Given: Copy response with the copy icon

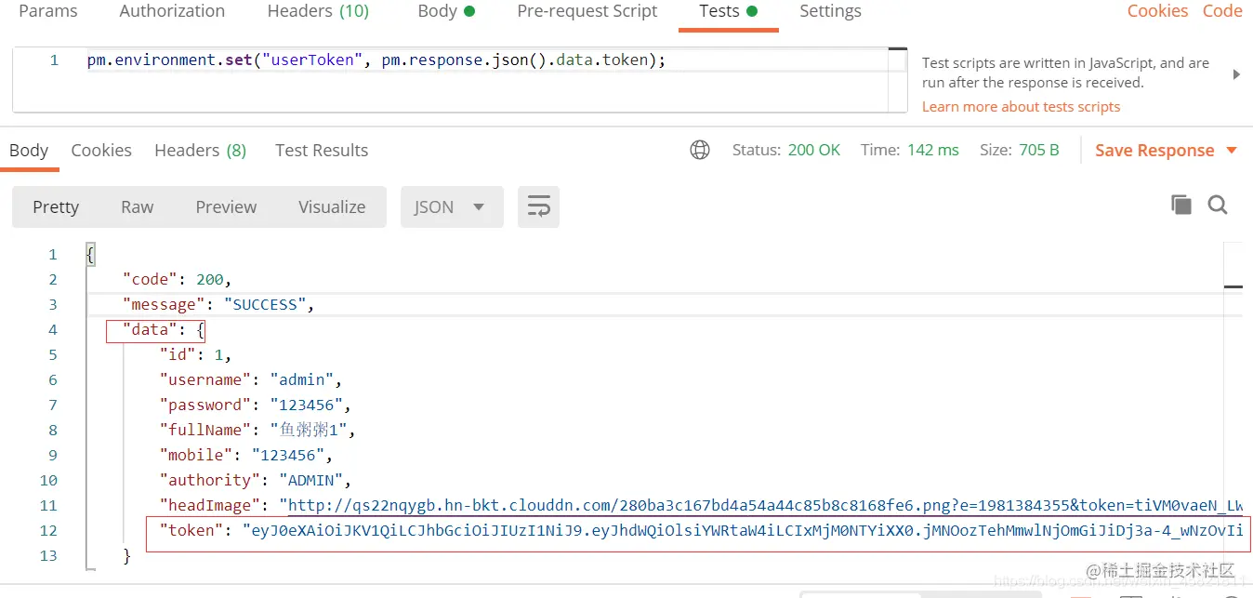Looking at the screenshot, I should (1181, 206).
